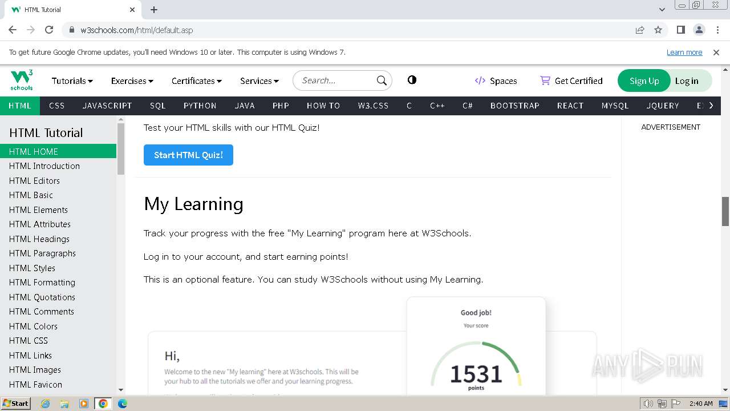Select the PYTHON topic tab
Image resolution: width=730 pixels, height=411 pixels.
pos(200,106)
